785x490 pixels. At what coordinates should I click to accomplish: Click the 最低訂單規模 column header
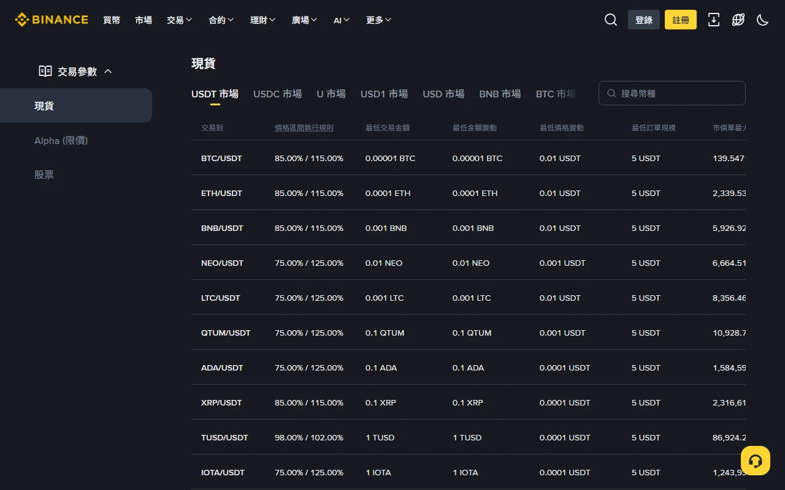(x=654, y=128)
